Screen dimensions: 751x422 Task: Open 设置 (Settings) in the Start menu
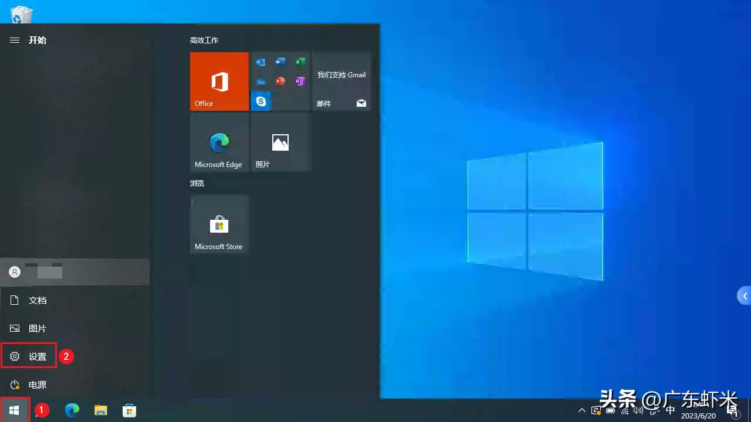click(x=29, y=356)
